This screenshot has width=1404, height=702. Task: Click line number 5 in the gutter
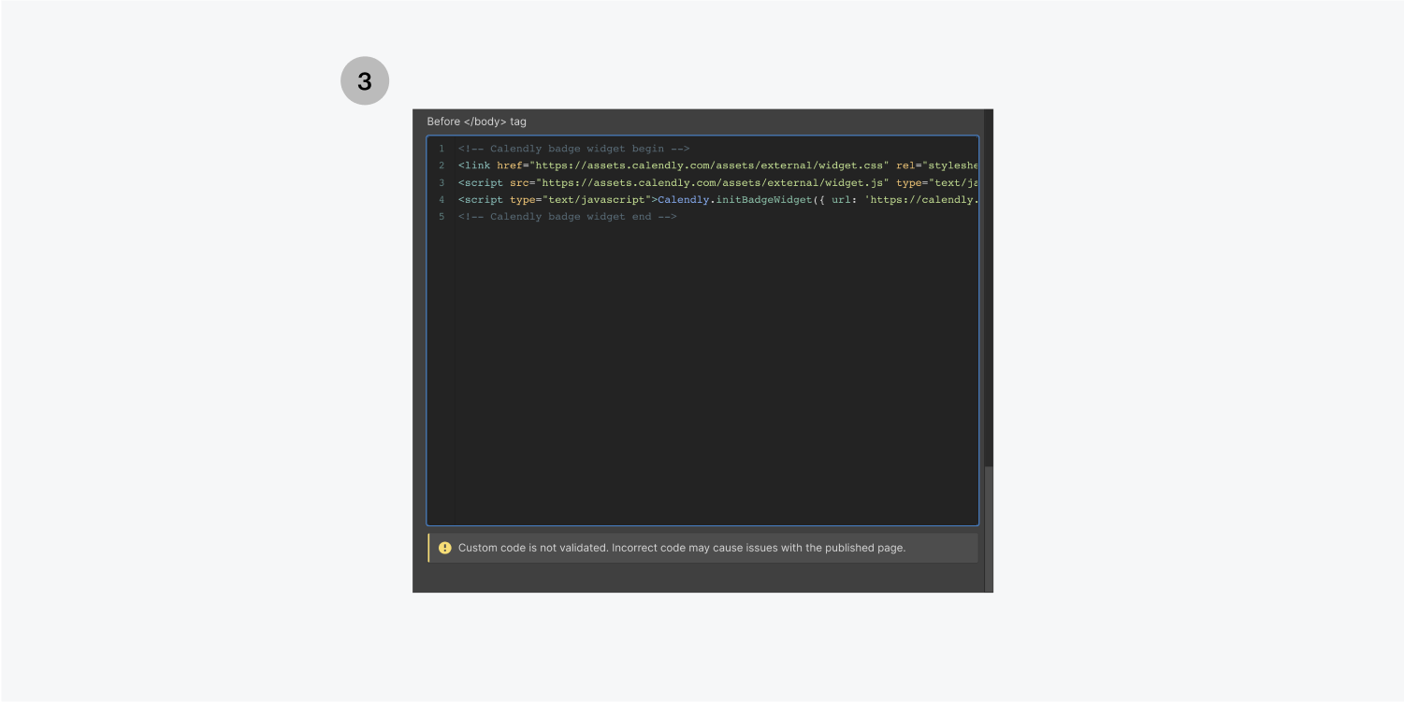(441, 217)
